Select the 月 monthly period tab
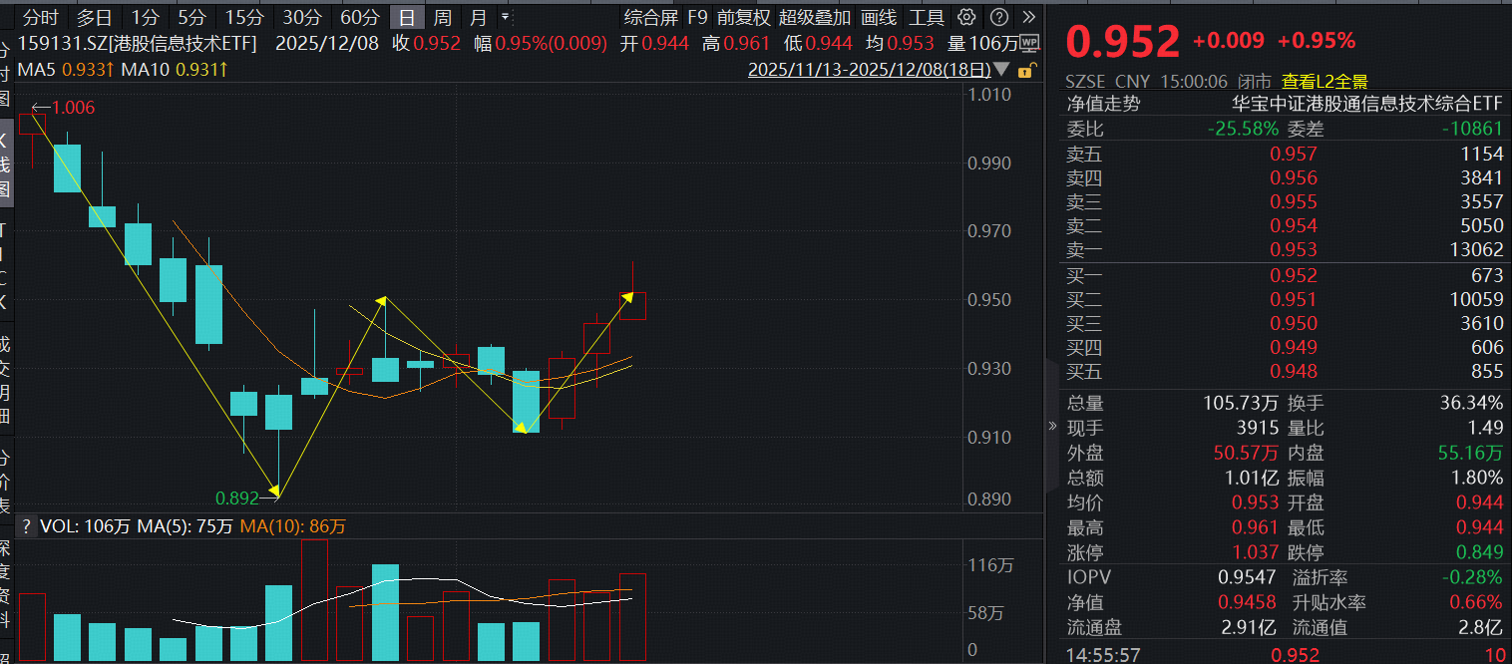The height and width of the screenshot is (664, 1512). pos(480,17)
